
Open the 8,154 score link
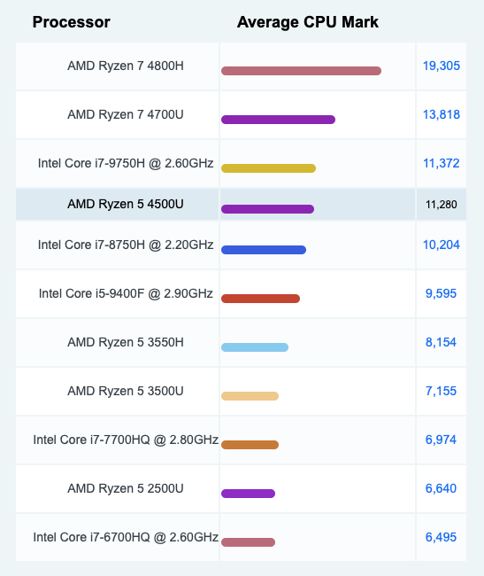441,342
